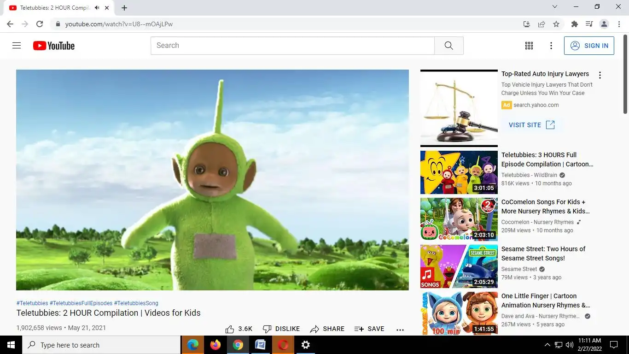The width and height of the screenshot is (629, 354).
Task: Share this page icon in address bar
Action: [x=542, y=24]
